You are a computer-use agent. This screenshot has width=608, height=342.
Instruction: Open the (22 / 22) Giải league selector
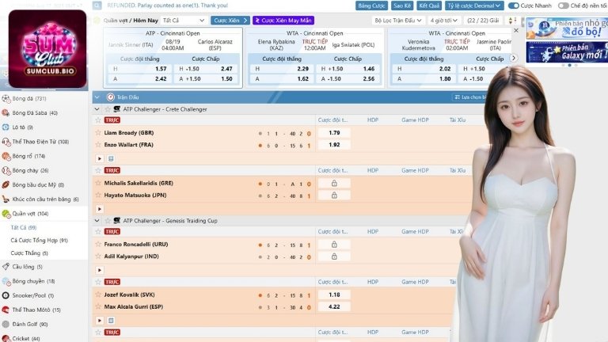click(x=483, y=20)
